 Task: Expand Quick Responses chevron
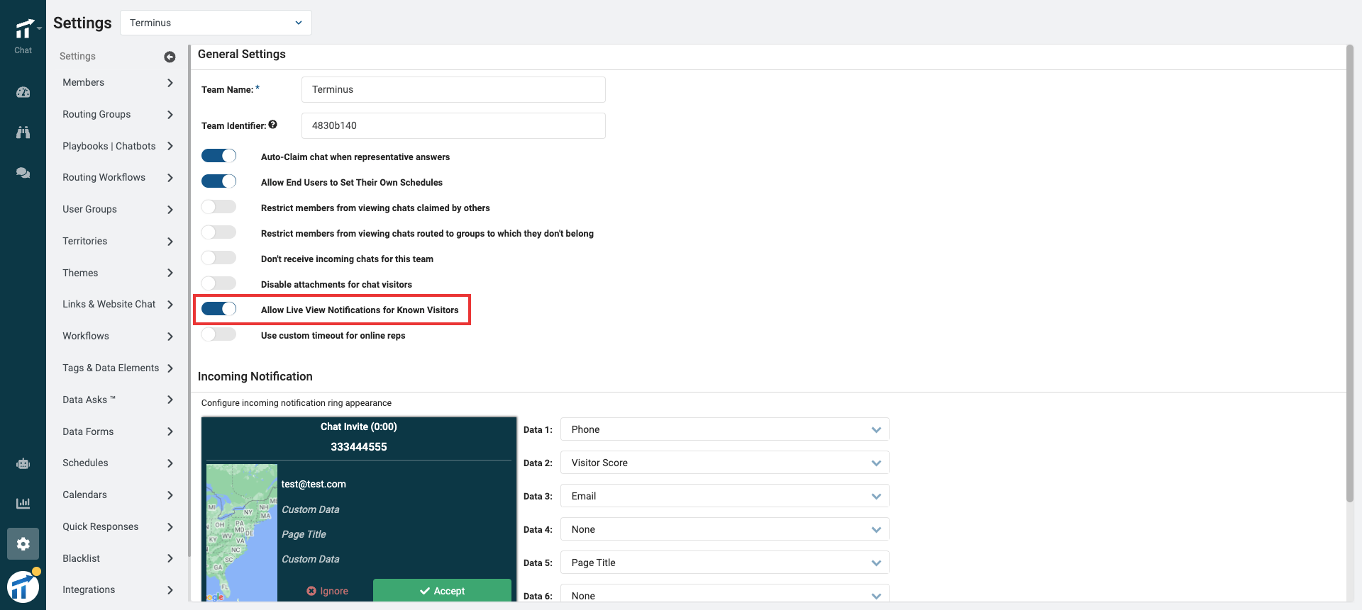coord(170,527)
